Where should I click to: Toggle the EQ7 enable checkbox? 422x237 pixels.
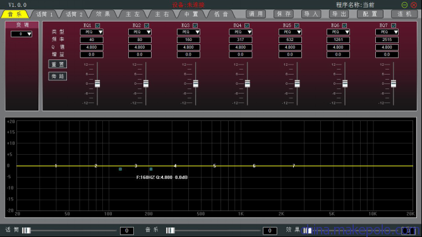click(x=394, y=25)
